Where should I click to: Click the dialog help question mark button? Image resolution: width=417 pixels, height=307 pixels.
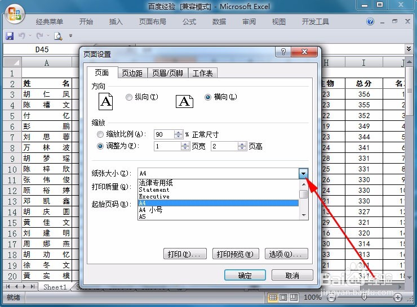(x=283, y=52)
